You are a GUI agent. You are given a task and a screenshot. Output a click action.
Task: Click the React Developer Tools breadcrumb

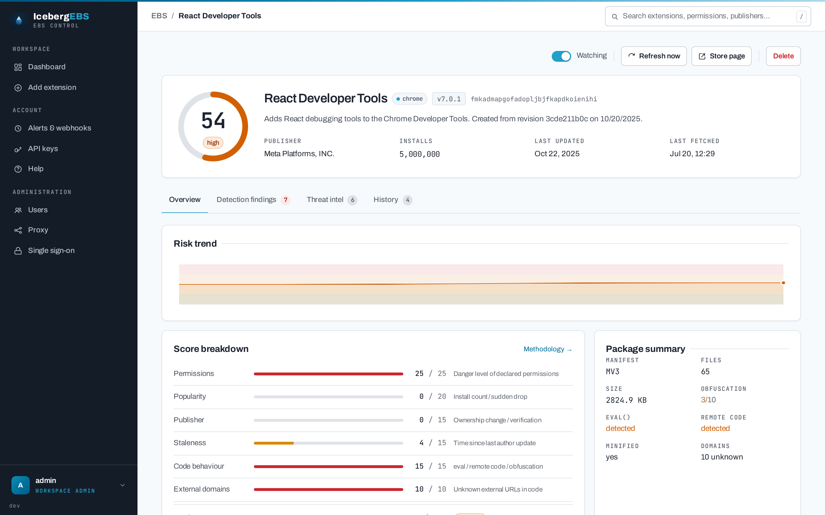click(x=219, y=16)
